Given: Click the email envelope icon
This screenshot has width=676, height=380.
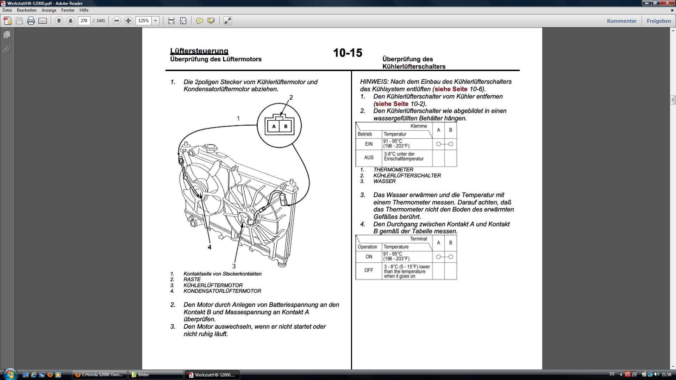Looking at the screenshot, I should [x=43, y=21].
